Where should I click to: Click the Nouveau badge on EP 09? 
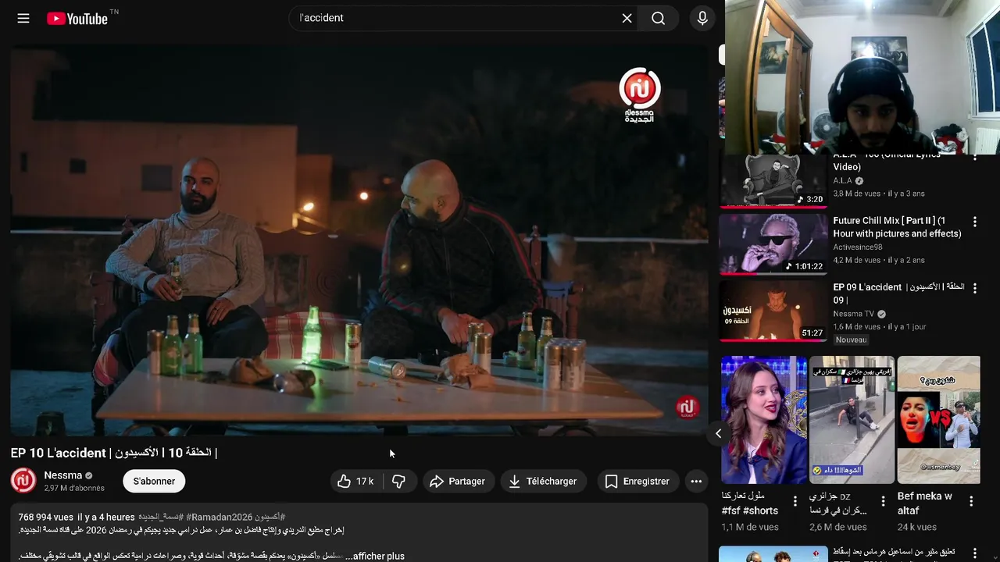pyautogui.click(x=851, y=340)
